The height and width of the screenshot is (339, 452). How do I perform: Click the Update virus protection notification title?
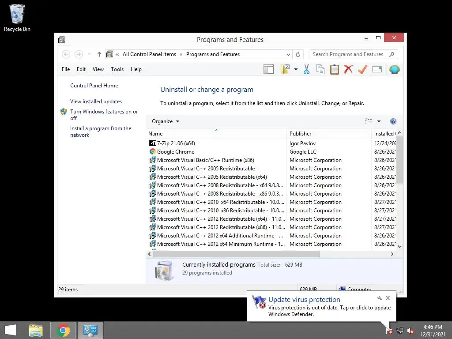[x=304, y=300]
